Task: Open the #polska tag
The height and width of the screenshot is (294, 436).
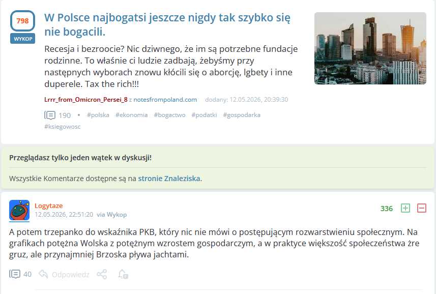Action: click(98, 115)
